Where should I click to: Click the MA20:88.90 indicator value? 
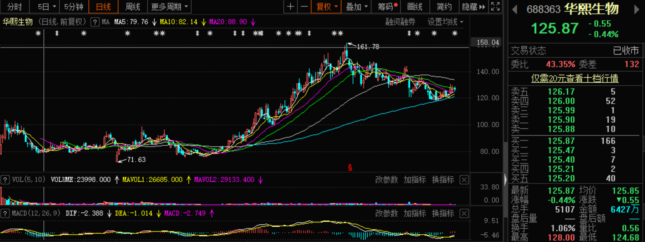click(228, 22)
